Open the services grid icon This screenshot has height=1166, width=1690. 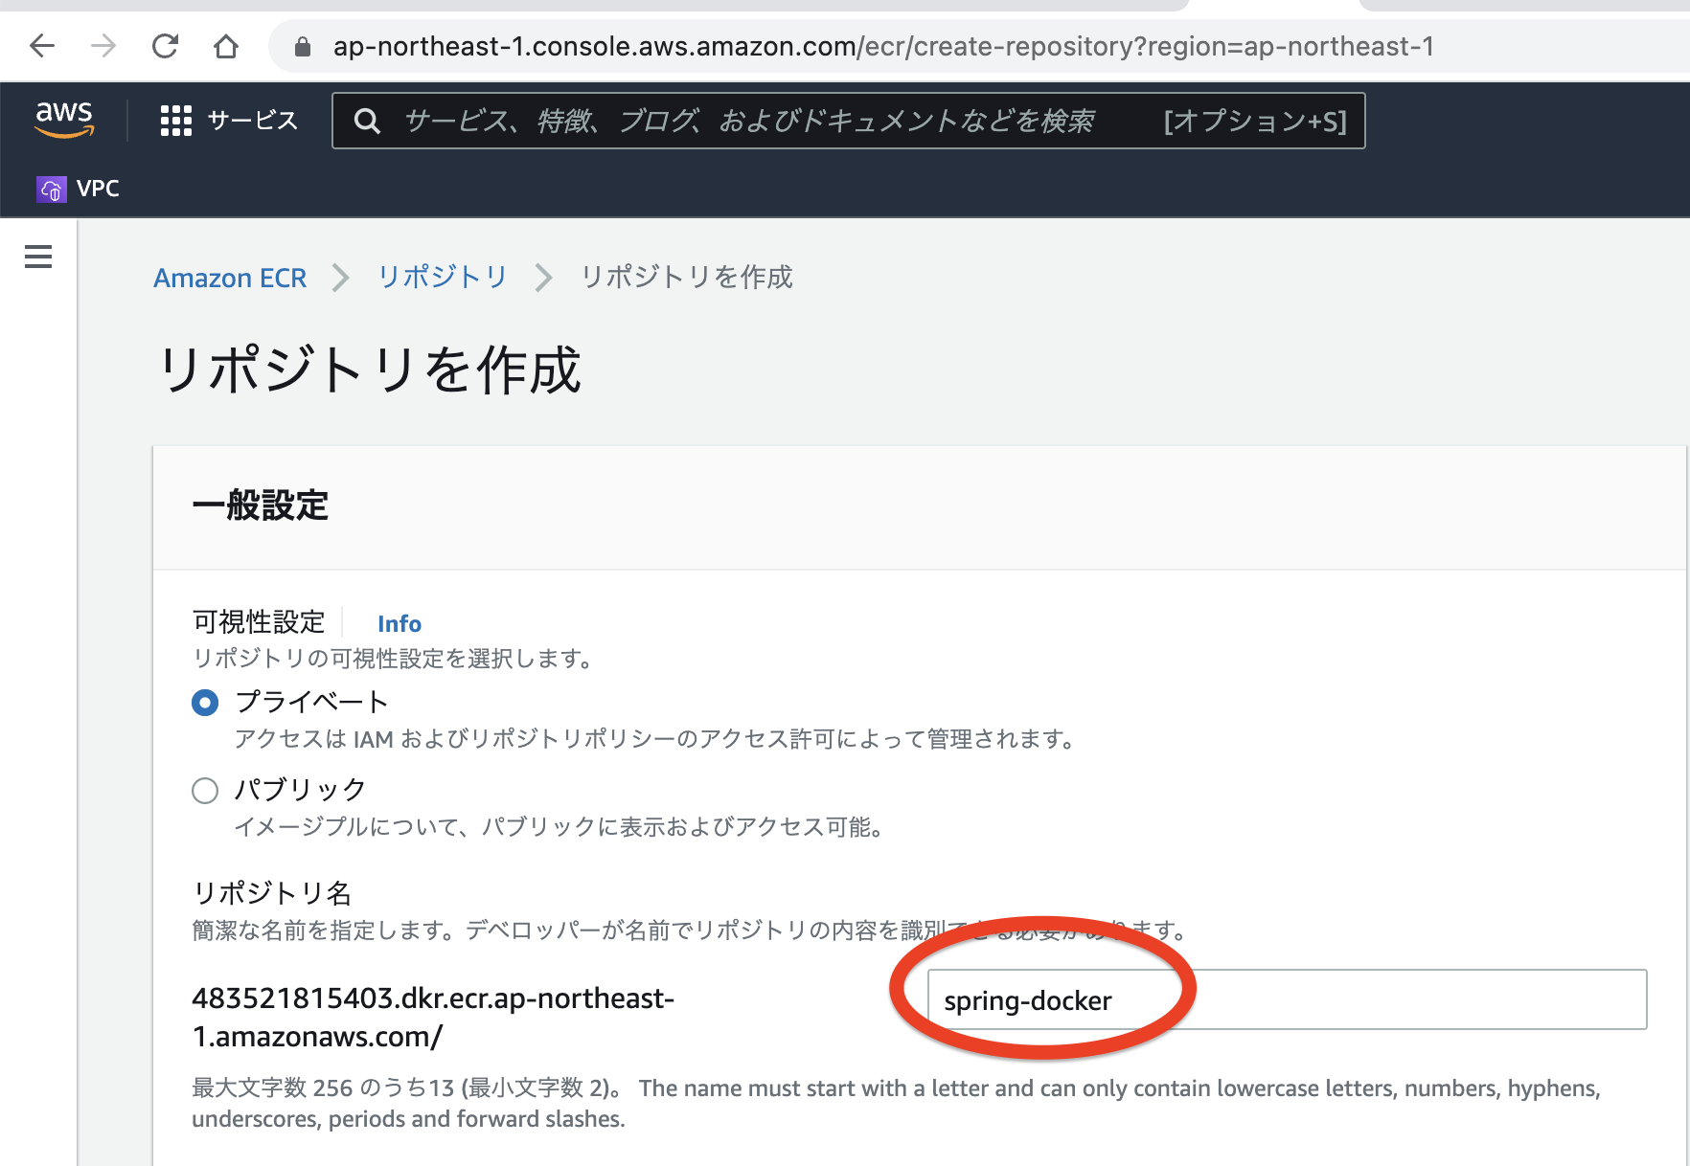coord(175,121)
